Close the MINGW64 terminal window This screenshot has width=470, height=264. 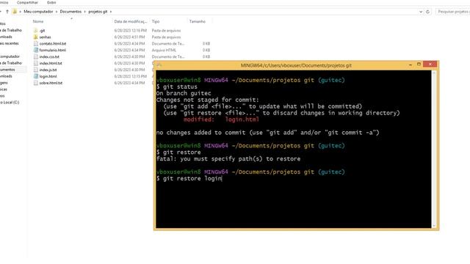tap(430, 65)
